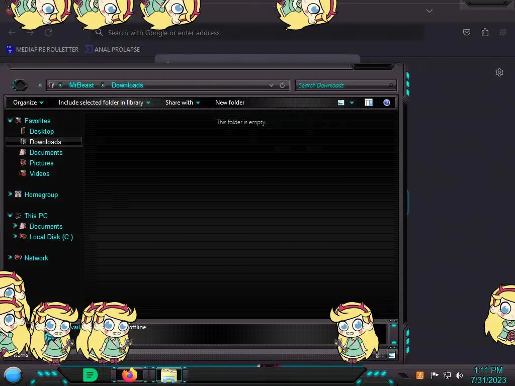Open Pictures under Favorites
The width and height of the screenshot is (515, 386).
point(41,163)
